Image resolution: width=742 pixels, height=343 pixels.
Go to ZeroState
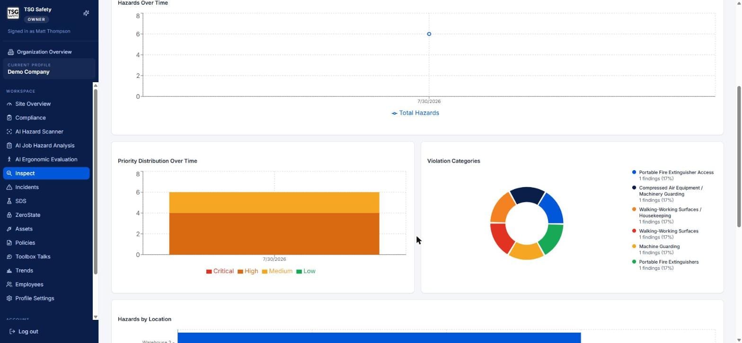(46, 215)
